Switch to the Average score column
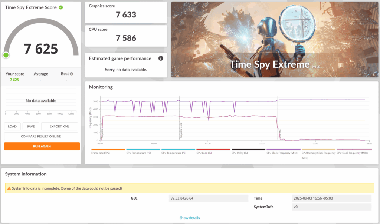 pos(41,74)
